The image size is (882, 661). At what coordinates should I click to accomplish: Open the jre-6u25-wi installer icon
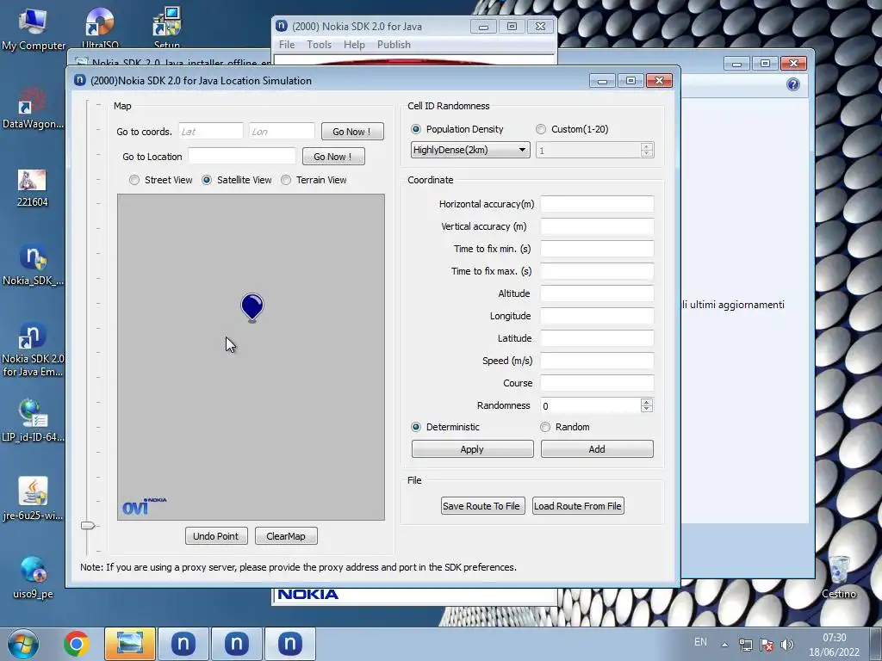[33, 498]
